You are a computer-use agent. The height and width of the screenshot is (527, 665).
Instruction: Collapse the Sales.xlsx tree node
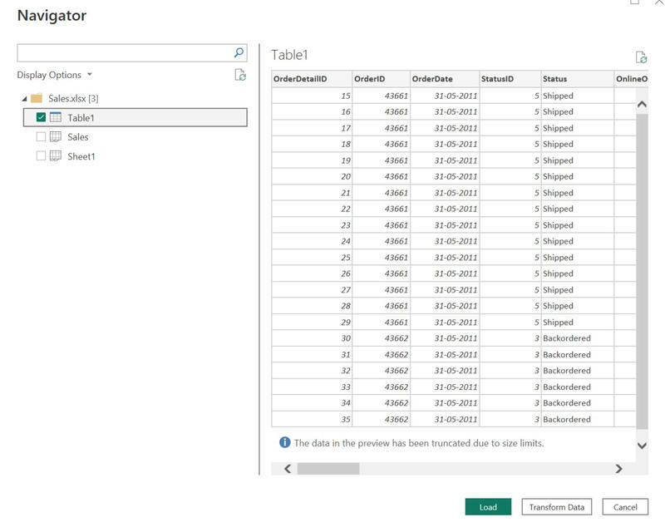coord(25,99)
